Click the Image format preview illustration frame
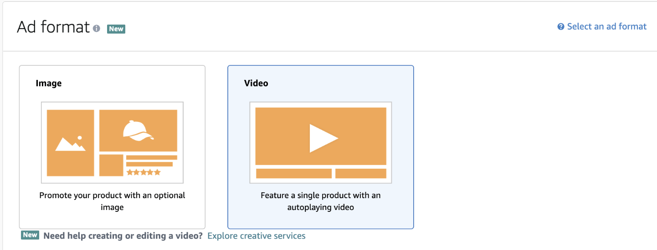The image size is (657, 250). coord(112,142)
